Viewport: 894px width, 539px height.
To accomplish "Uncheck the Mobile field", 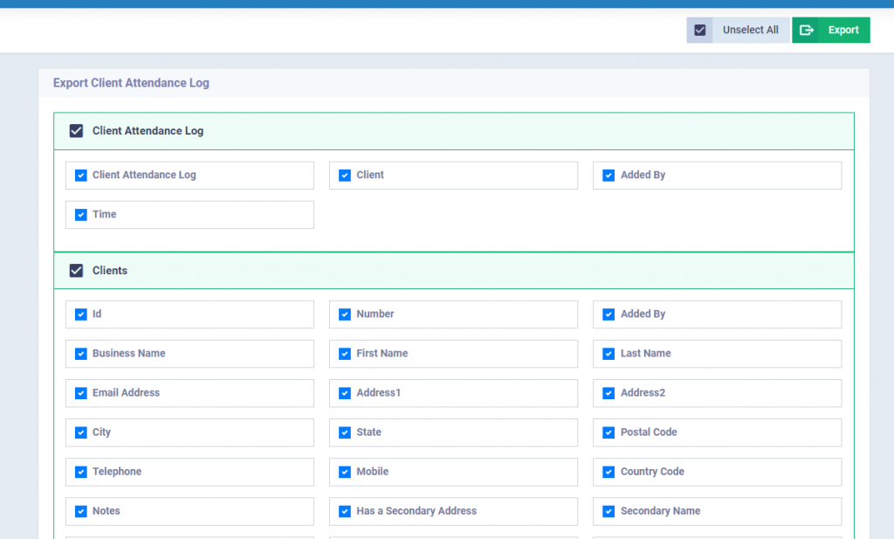I will pos(345,471).
